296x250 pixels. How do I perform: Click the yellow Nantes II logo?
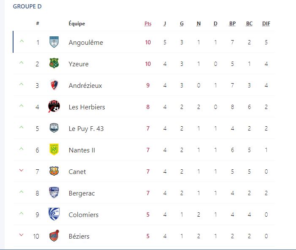pos(54,149)
